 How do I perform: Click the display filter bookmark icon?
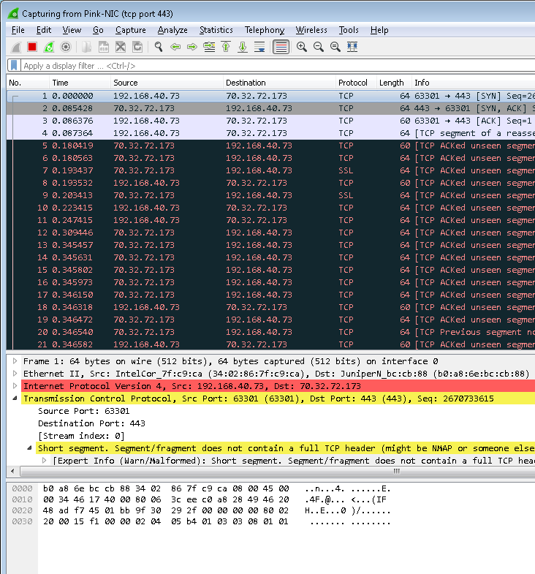(x=14, y=66)
